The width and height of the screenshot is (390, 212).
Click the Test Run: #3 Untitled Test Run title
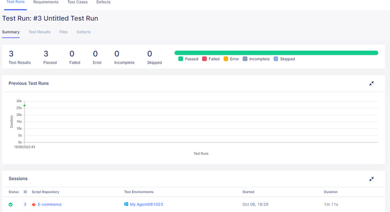pyautogui.click(x=50, y=18)
